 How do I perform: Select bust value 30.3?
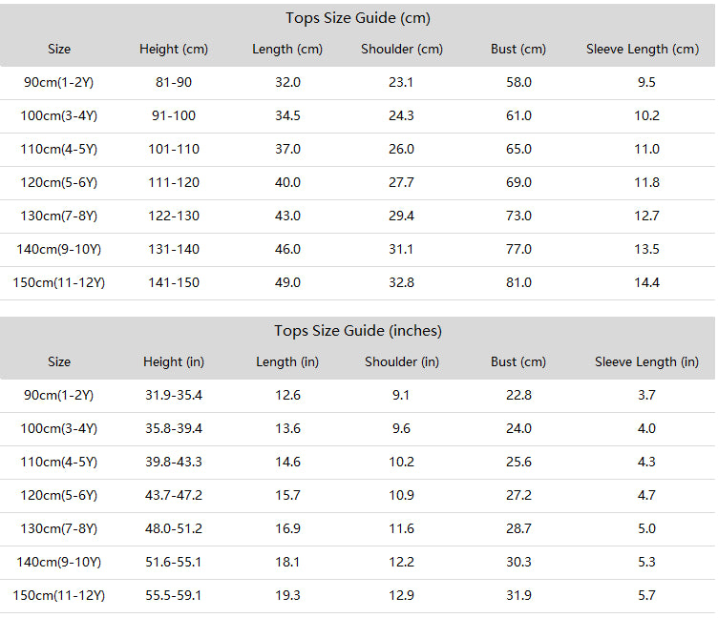point(518,562)
